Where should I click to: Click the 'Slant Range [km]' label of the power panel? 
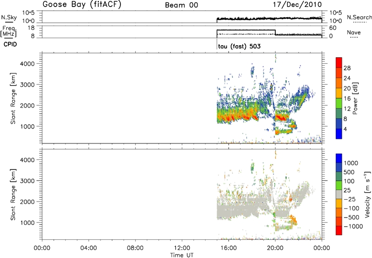click(x=13, y=98)
